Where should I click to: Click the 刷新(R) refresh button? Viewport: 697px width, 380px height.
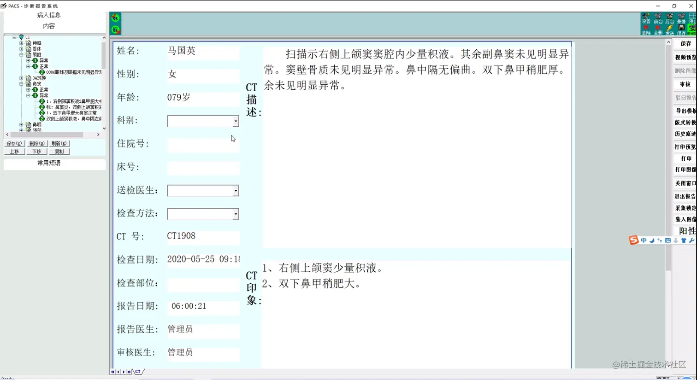[59, 144]
